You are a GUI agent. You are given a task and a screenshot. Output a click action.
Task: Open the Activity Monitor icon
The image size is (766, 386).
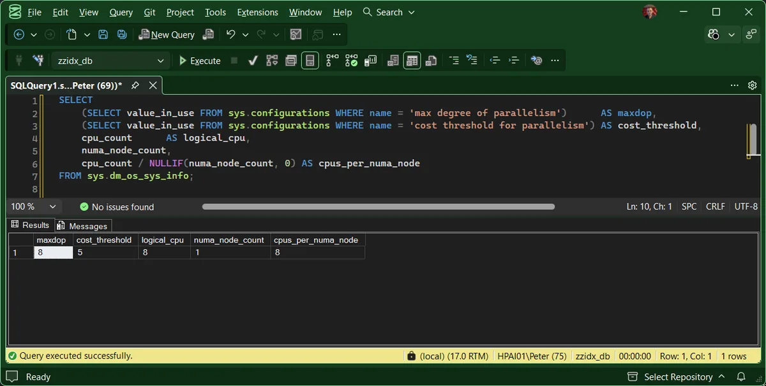coord(296,34)
